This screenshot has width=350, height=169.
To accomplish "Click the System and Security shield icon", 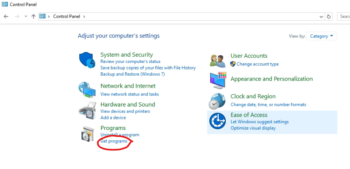I will click(87, 60).
